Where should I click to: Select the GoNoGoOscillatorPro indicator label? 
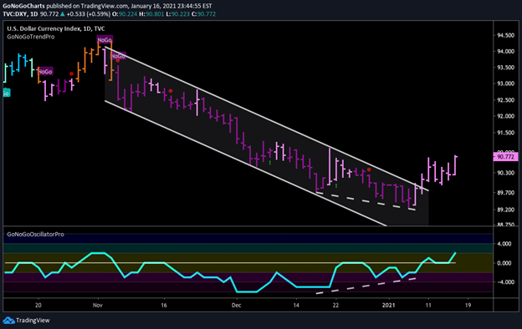pyautogui.click(x=35, y=235)
